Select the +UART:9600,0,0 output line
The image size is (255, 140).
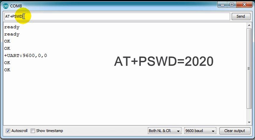click(26, 55)
